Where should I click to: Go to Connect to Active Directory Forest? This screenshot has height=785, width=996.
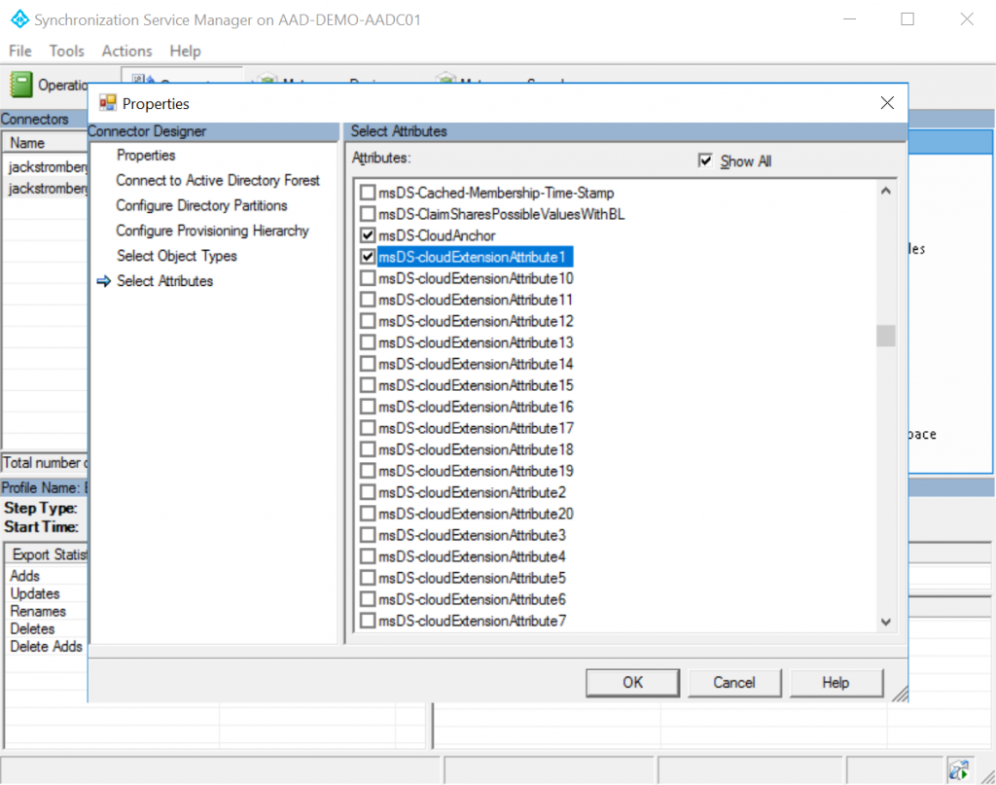(218, 180)
